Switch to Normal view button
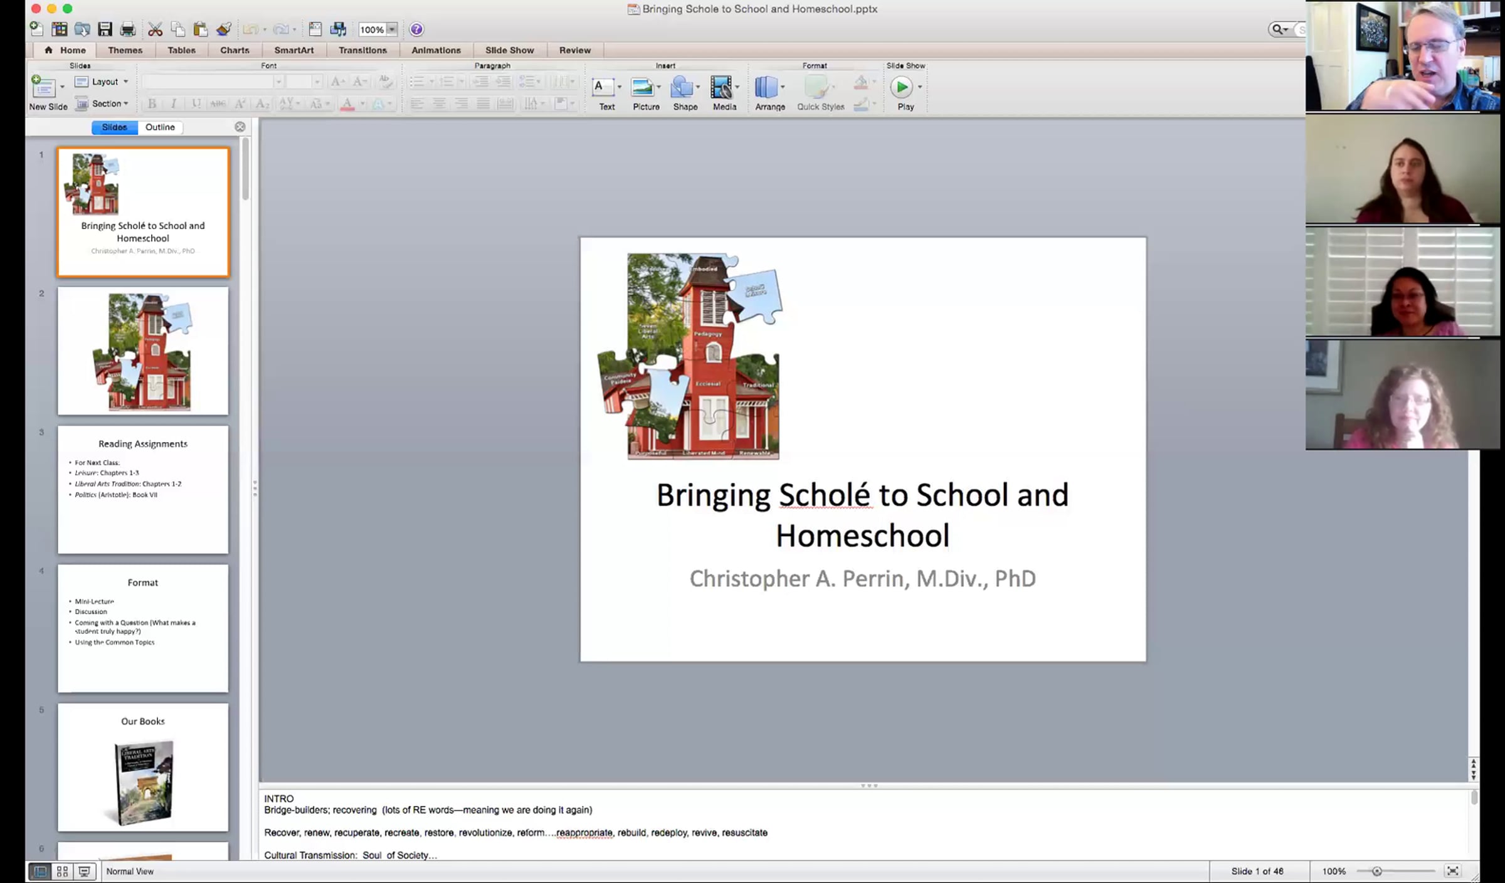 40,871
